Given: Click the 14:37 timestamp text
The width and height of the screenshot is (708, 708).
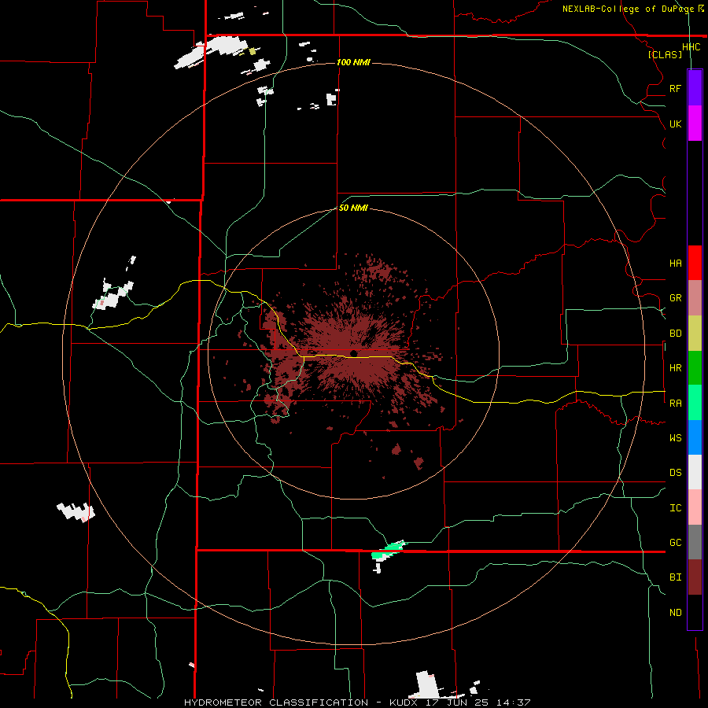Looking at the screenshot, I should 513,702.
